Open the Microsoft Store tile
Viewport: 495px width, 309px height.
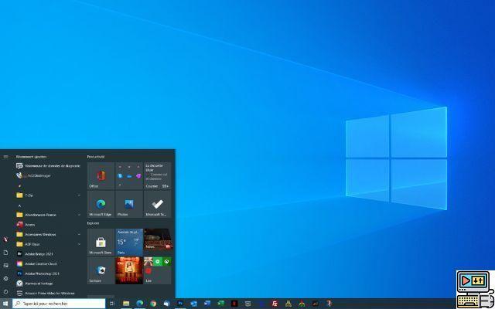101,242
